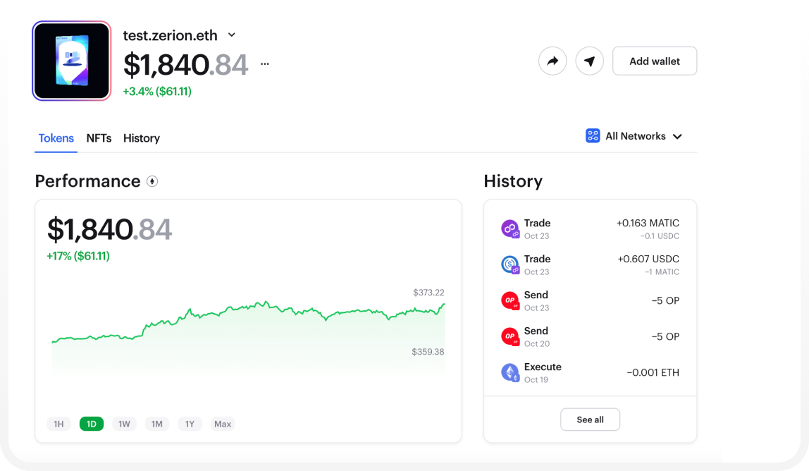This screenshot has width=809, height=471.
Task: Click the Add wallet button
Action: coord(654,61)
